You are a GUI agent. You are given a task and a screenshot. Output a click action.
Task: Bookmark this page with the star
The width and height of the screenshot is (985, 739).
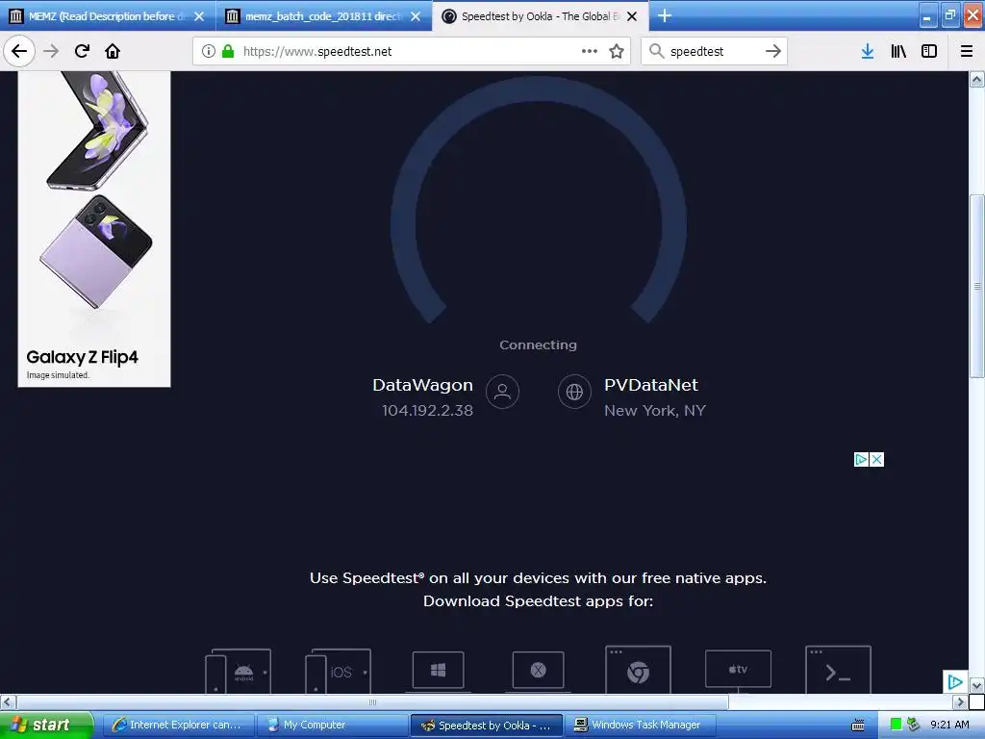coord(617,51)
